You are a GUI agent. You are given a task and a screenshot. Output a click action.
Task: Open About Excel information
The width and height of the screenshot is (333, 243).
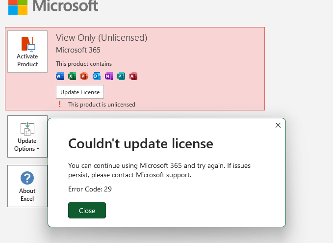tap(27, 186)
